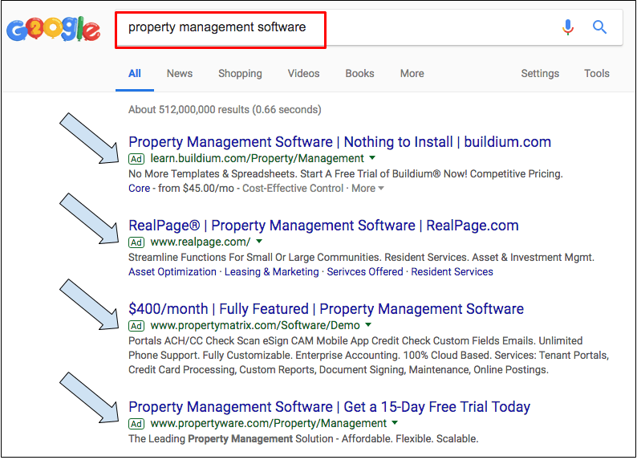The image size is (637, 460).
Task: Open the Asset Optimization sitelink
Action: (172, 272)
